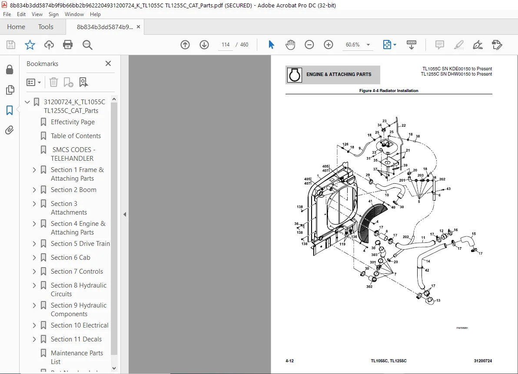This screenshot has width=518, height=374.
Task: Add a new bookmark icon
Action: click(68, 82)
